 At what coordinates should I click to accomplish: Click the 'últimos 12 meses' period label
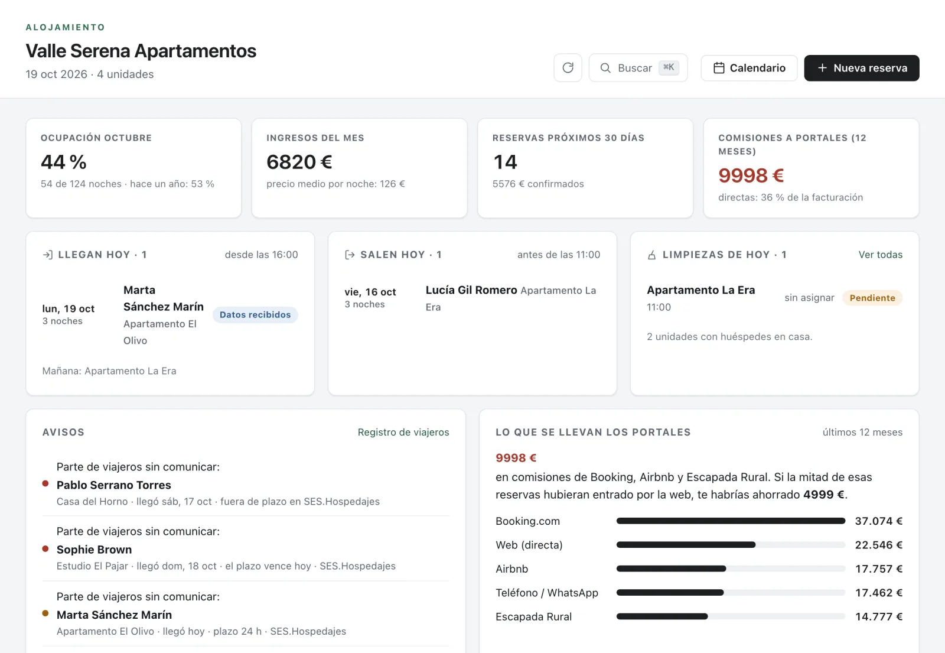(862, 433)
